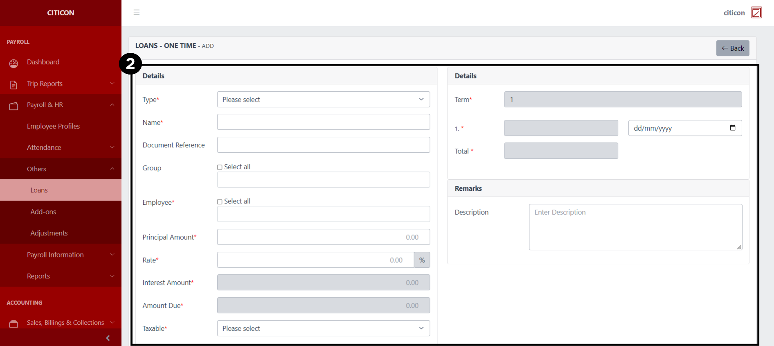Click the Trip Reports document icon
Screen dimensions: 774x346
[x=13, y=85]
